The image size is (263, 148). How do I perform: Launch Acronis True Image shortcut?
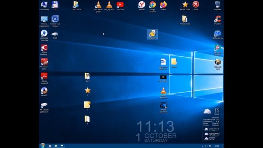[x=55, y=21]
